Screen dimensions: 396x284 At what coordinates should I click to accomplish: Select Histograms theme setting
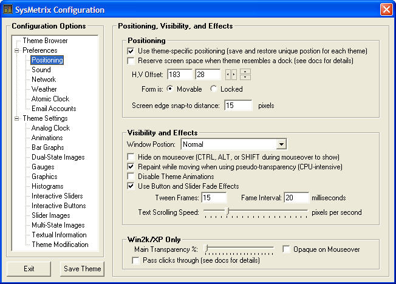[47, 186]
